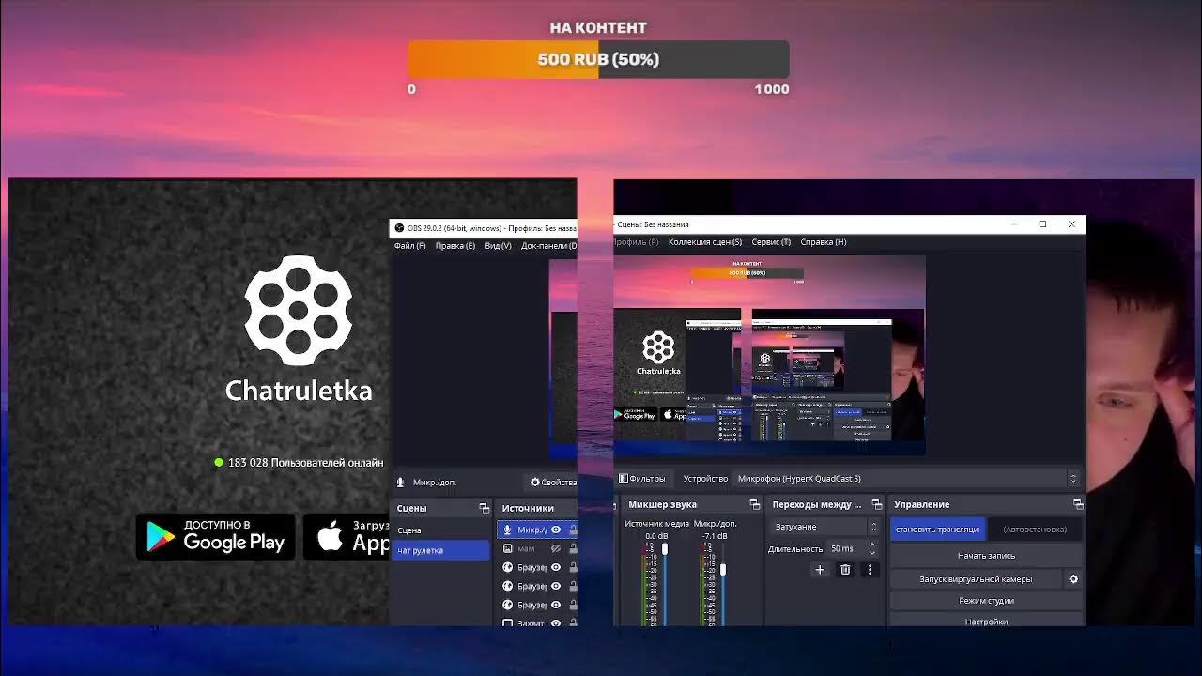
Task: Click the Автоостановка button
Action: pos(1035,530)
